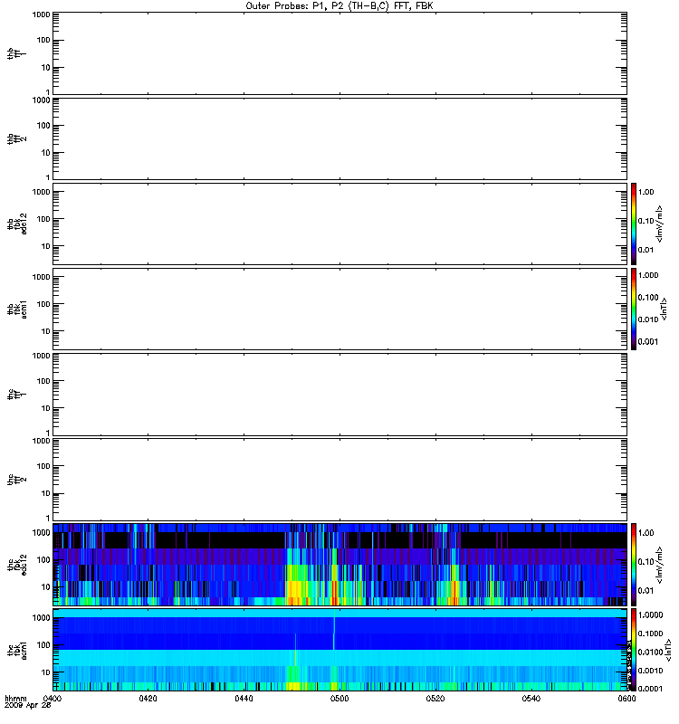679x724 pixels.
Task: Click the 0.001 value on thb scm1 color bar
Action: click(648, 342)
